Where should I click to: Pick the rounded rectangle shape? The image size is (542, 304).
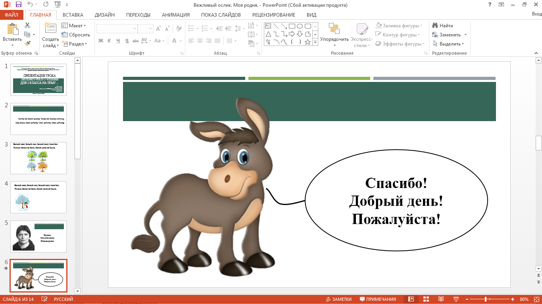(308, 26)
